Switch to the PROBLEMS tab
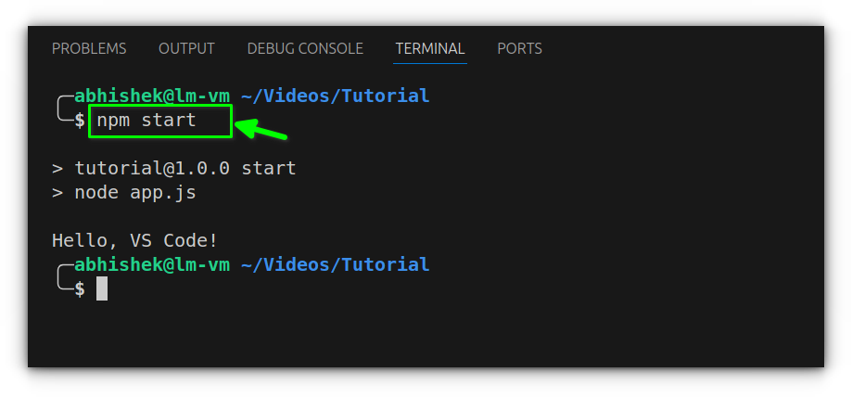 point(89,48)
